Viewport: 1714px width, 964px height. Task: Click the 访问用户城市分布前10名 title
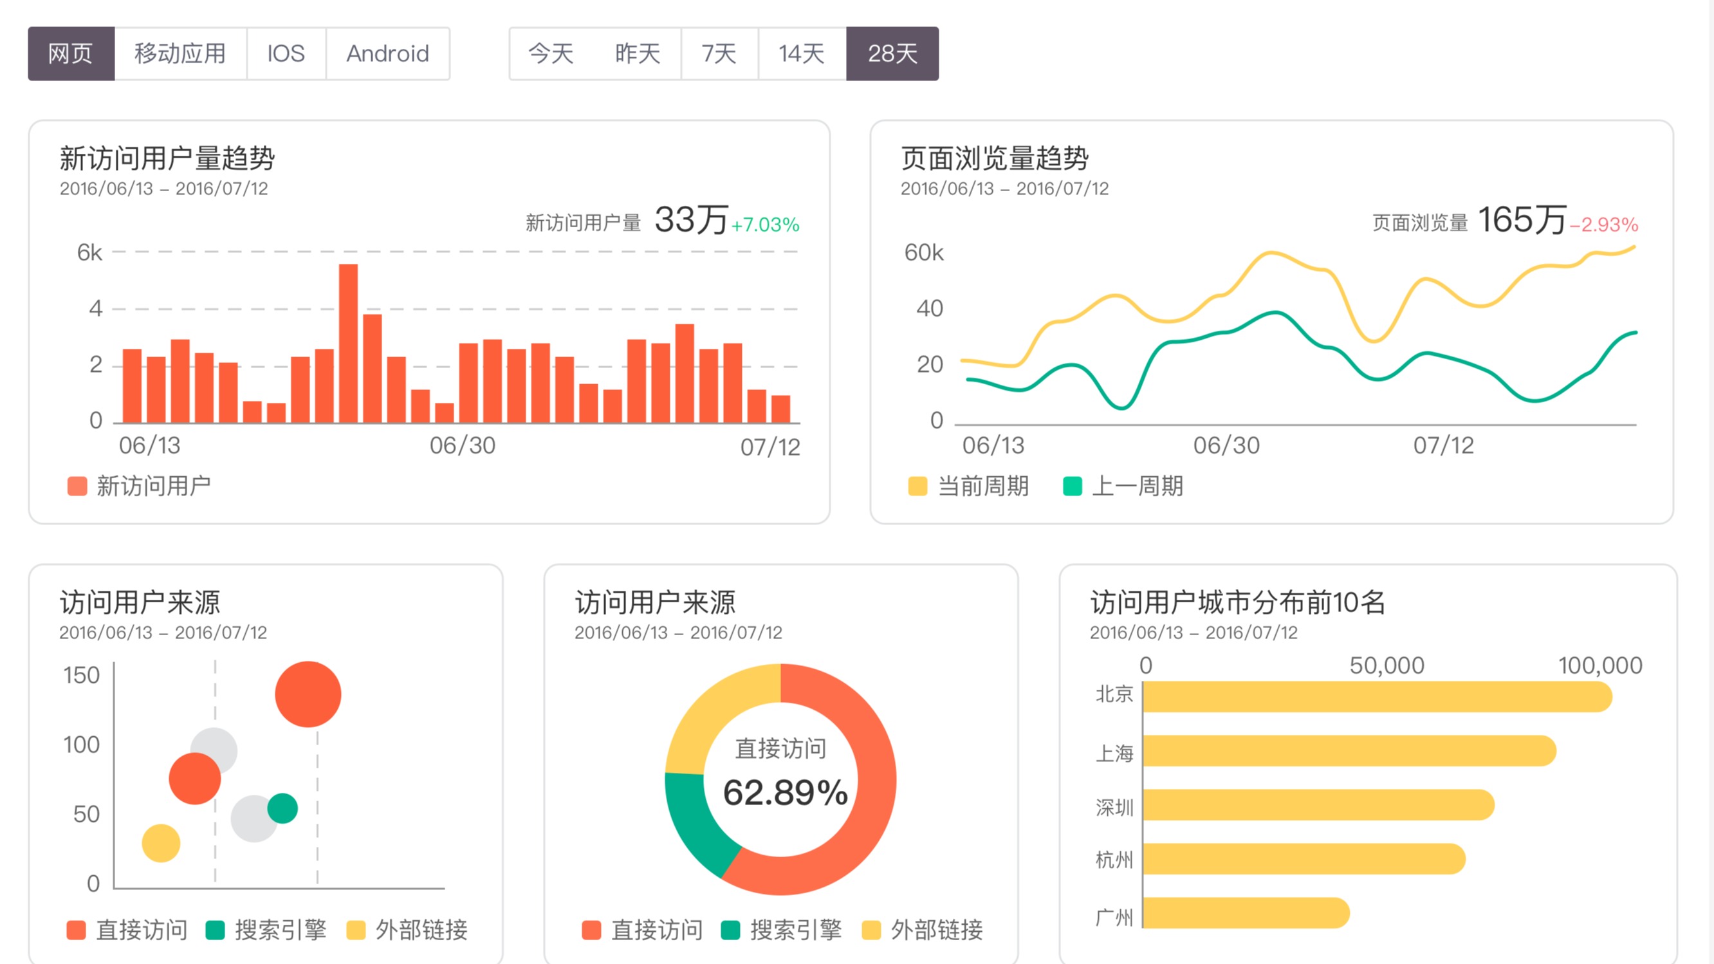1238,602
